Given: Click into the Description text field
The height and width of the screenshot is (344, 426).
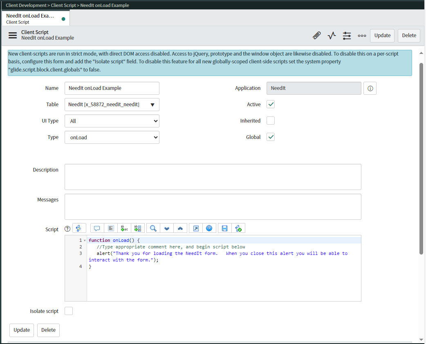Looking at the screenshot, I should (x=213, y=176).
